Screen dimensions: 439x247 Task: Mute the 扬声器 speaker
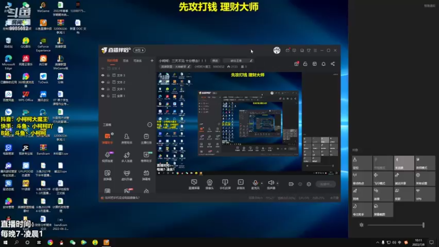tap(271, 184)
